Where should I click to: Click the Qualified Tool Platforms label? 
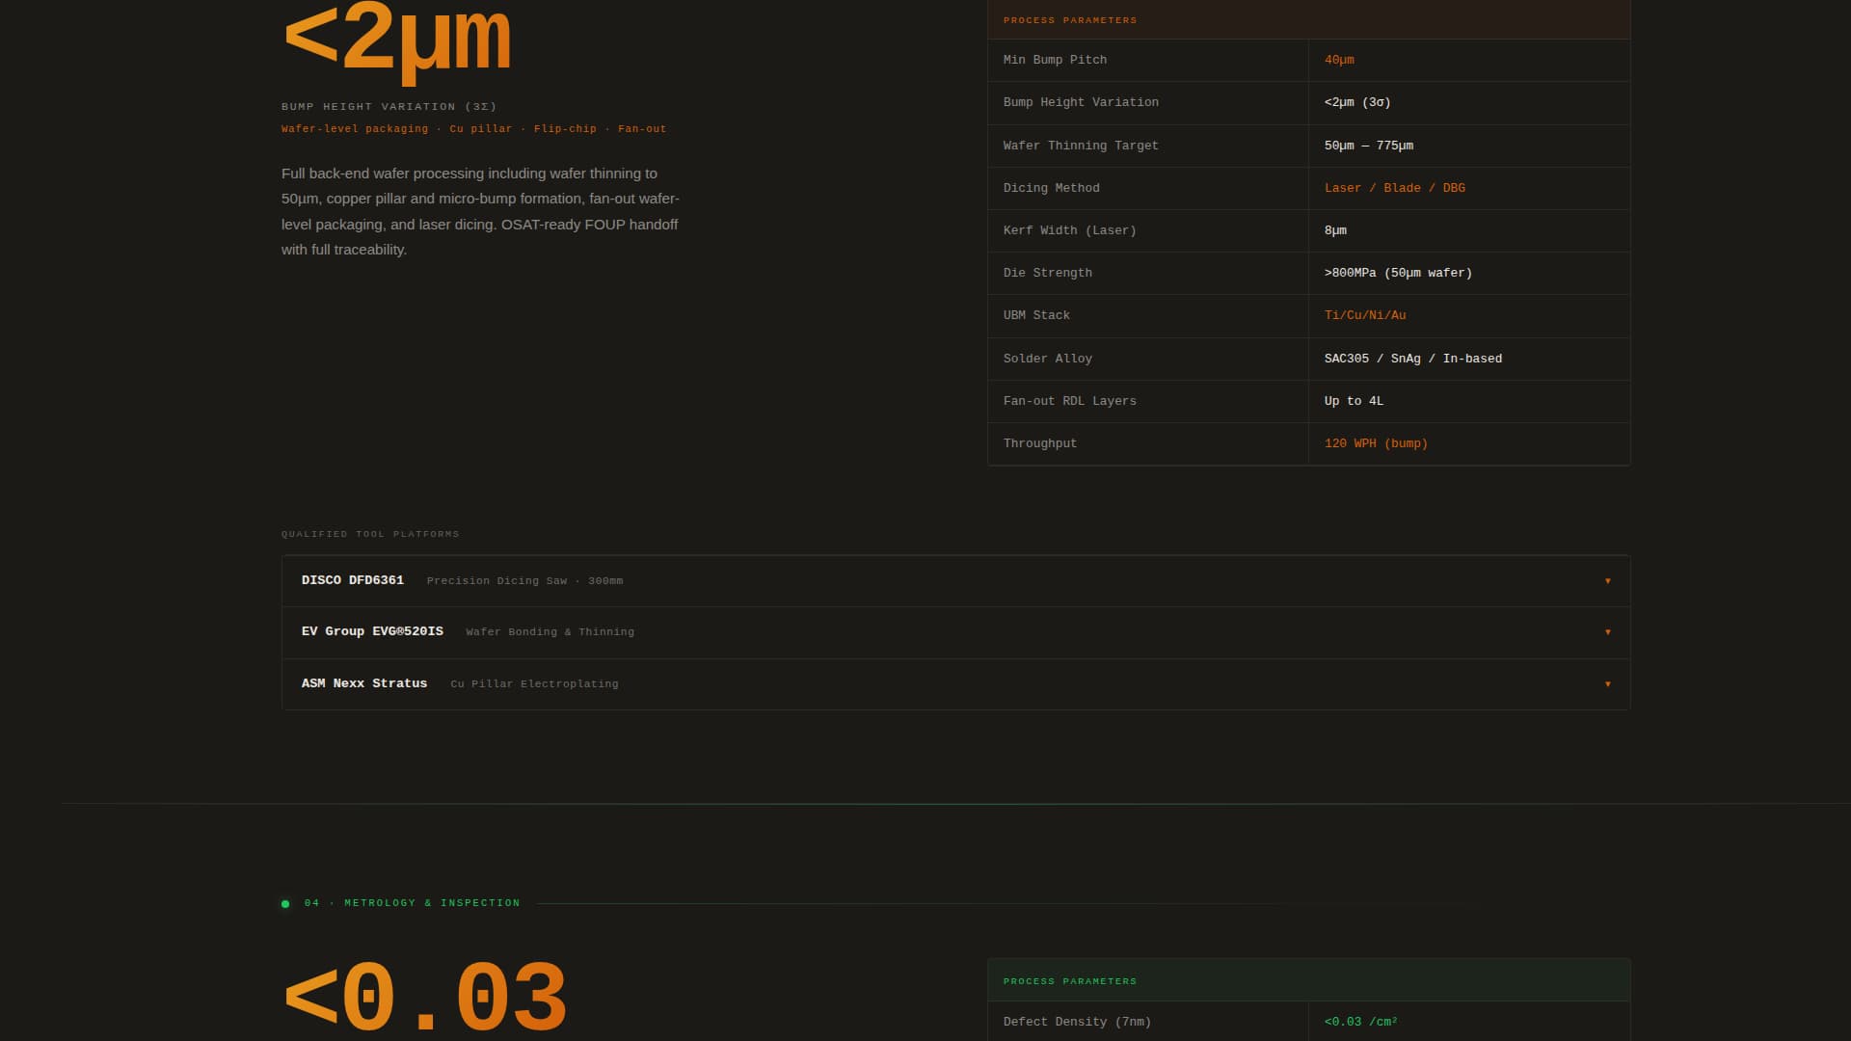click(370, 534)
